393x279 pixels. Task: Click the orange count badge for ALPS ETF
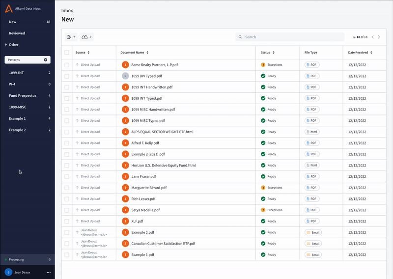point(125,132)
